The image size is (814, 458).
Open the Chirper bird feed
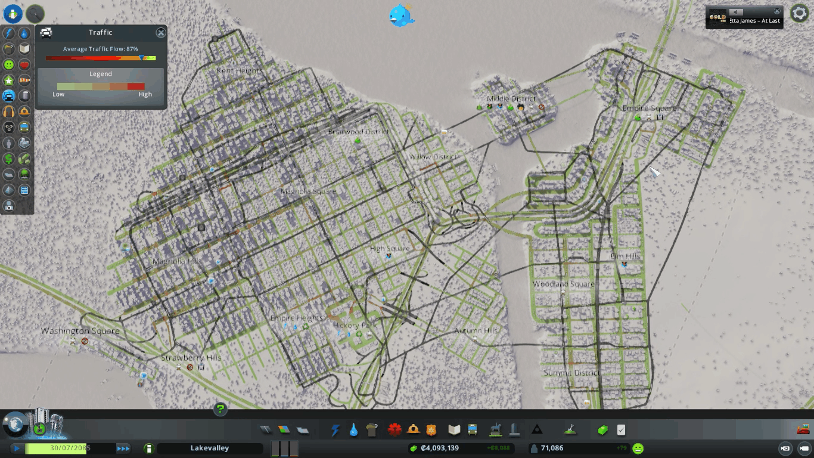400,16
